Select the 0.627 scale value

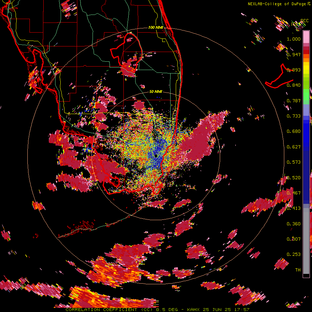pyautogui.click(x=294, y=147)
